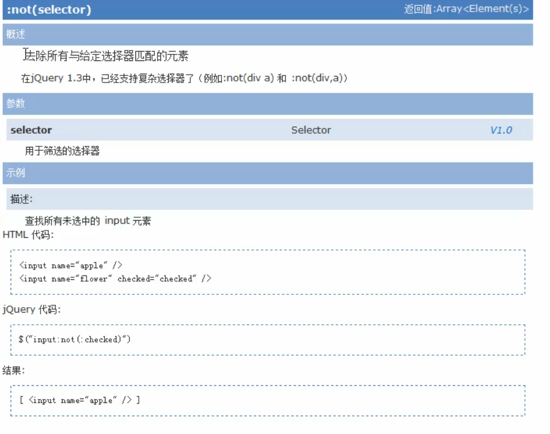Select the 示例 section header
Screen dimensions: 550x434
tap(268, 173)
